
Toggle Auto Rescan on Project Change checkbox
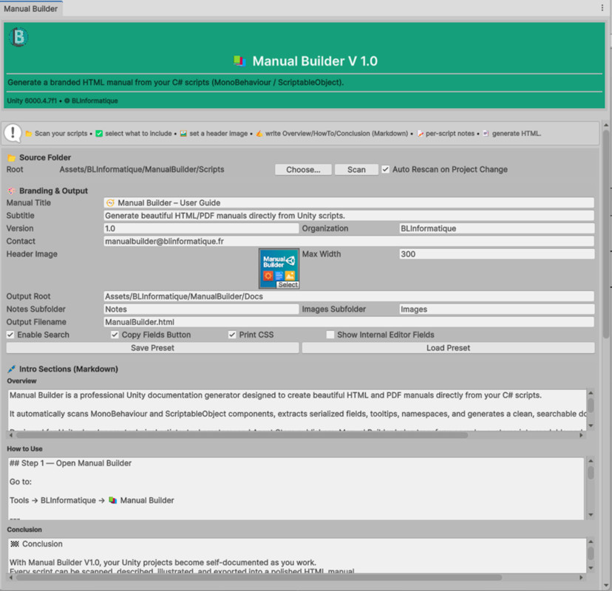(x=386, y=169)
